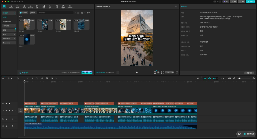The image size is (257, 139).
Task: Click the record voiceover microphone icon
Action: (x=198, y=78)
